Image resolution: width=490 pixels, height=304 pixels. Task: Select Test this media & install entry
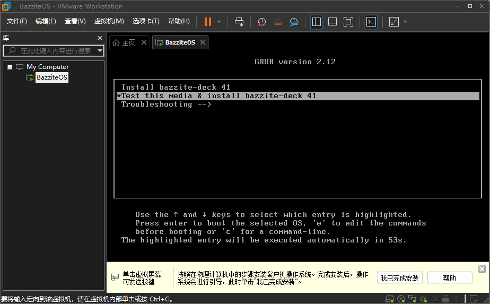pos(298,96)
